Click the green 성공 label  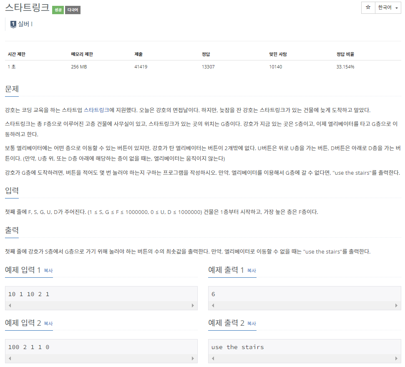tap(58, 10)
